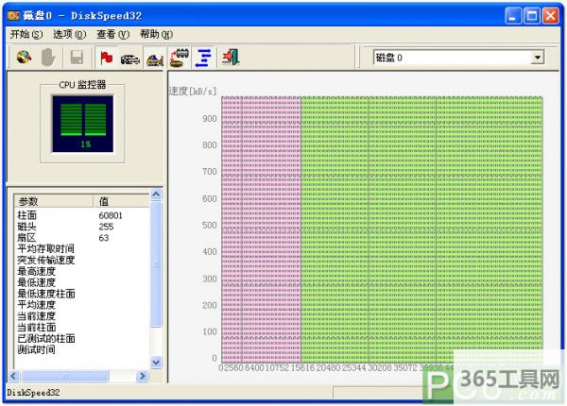Screen dimensions: 567x406
Task: Click the exit door icon
Action: click(x=230, y=58)
